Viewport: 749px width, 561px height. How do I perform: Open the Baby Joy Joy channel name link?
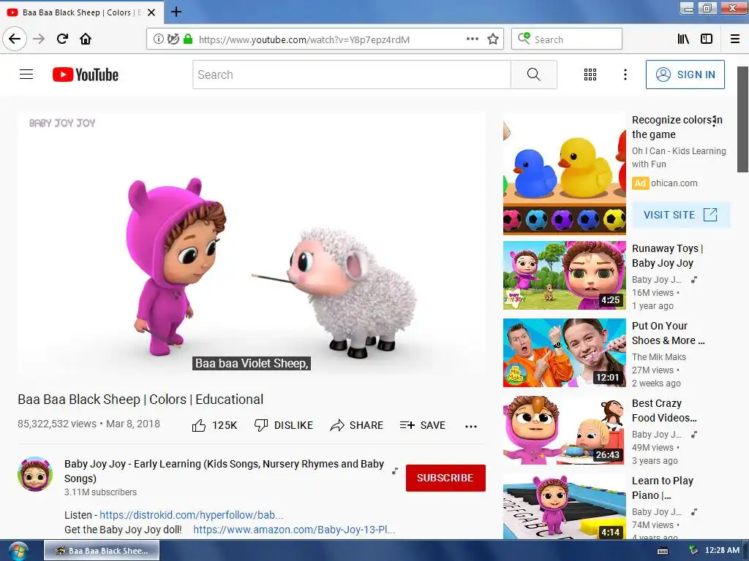coord(224,471)
